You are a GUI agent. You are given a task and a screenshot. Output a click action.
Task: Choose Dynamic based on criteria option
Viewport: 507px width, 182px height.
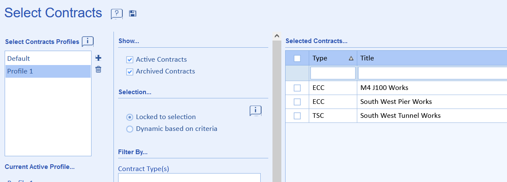(130, 129)
